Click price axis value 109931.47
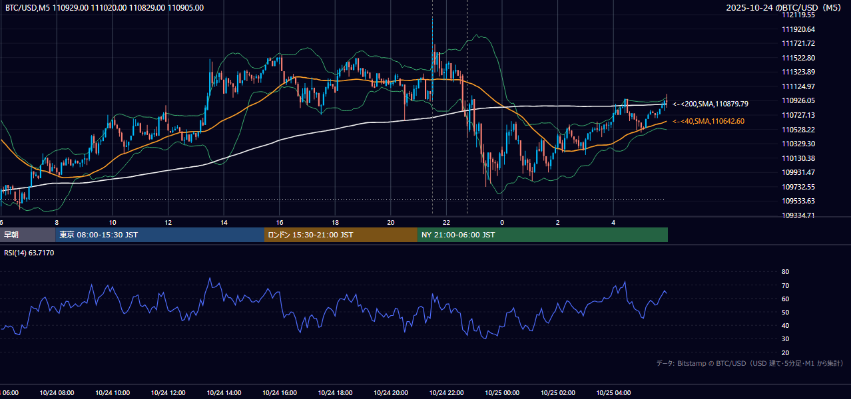851x399 pixels. click(x=798, y=172)
